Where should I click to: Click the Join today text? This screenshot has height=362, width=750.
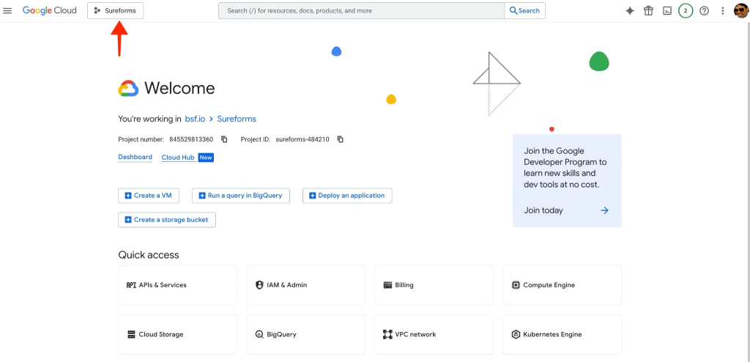click(543, 210)
